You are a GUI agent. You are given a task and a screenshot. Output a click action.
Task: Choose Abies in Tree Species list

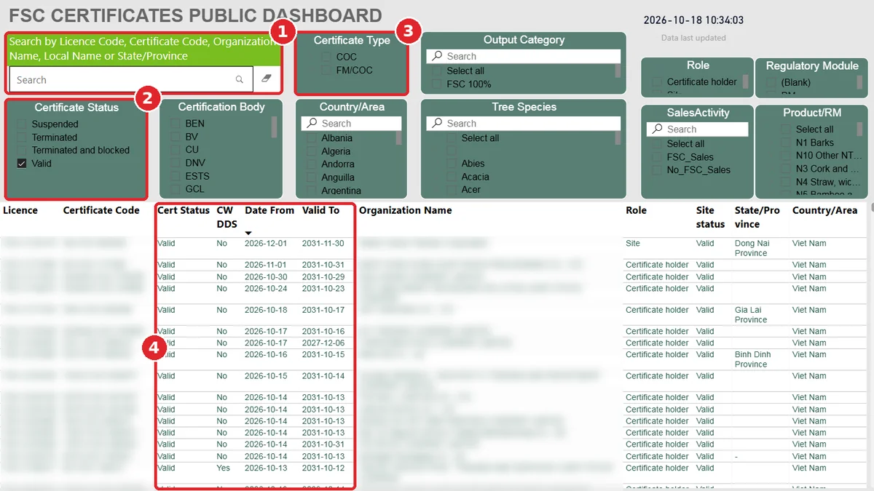click(452, 164)
